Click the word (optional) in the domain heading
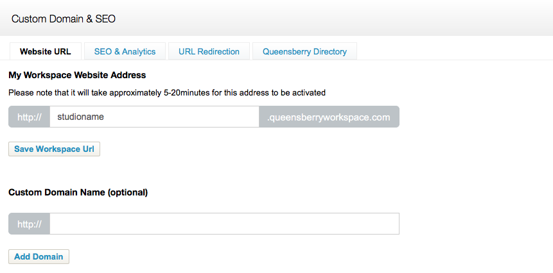 click(127, 192)
